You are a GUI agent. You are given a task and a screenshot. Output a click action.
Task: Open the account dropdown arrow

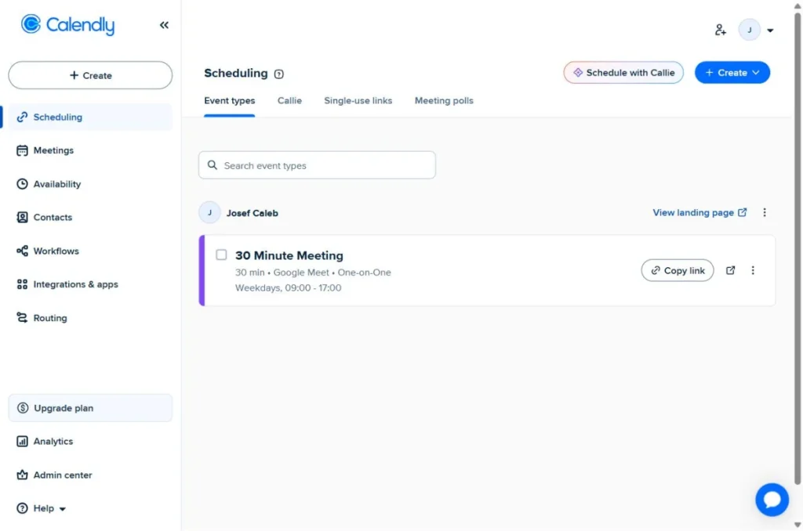(770, 31)
